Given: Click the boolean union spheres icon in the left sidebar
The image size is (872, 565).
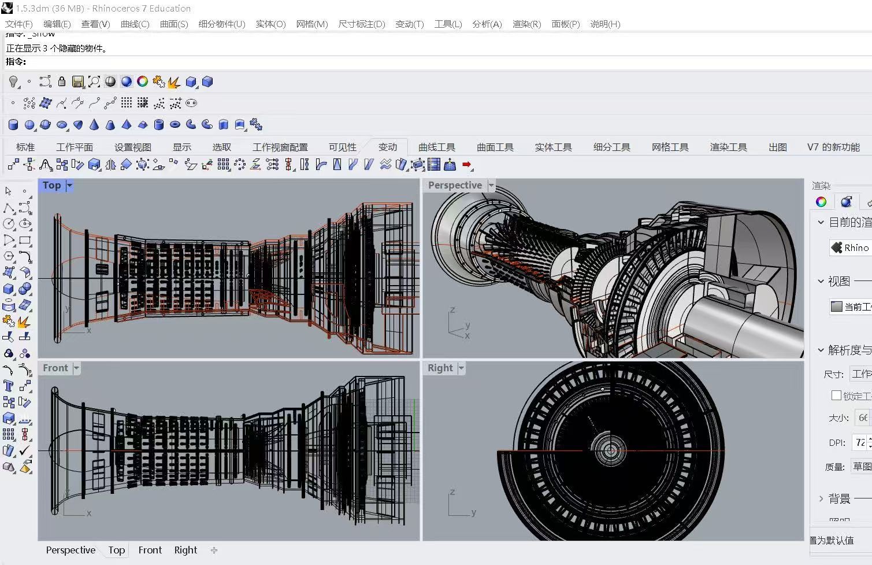Looking at the screenshot, I should 25,289.
